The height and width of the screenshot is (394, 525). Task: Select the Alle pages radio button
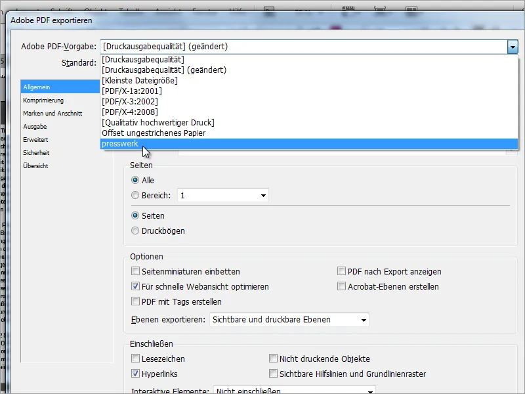tap(135, 180)
